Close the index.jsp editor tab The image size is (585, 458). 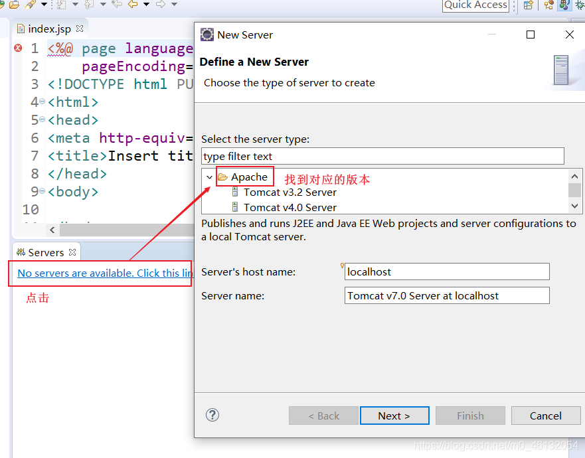pyautogui.click(x=80, y=29)
